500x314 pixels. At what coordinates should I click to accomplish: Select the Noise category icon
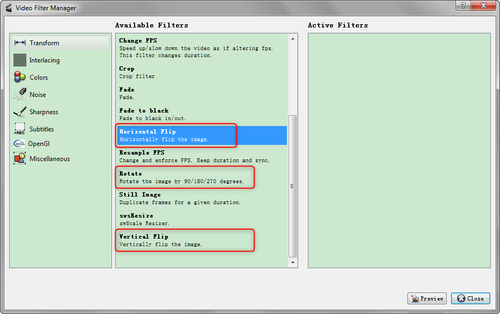point(20,94)
